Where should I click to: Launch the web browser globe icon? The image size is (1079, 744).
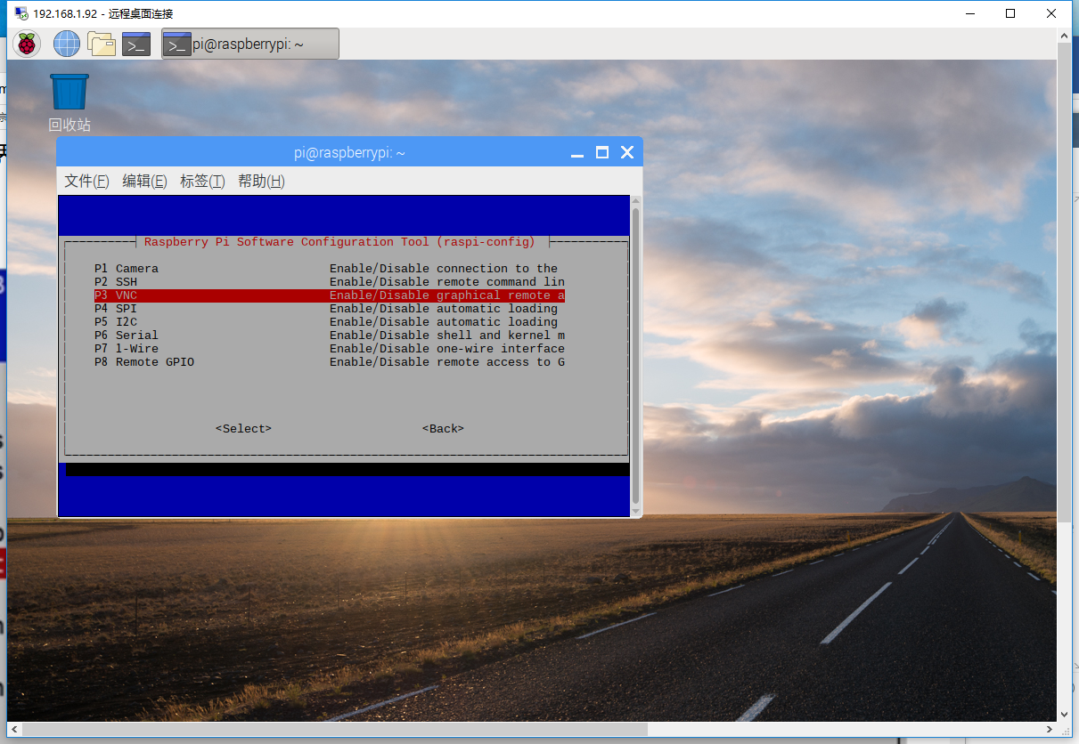coord(67,43)
